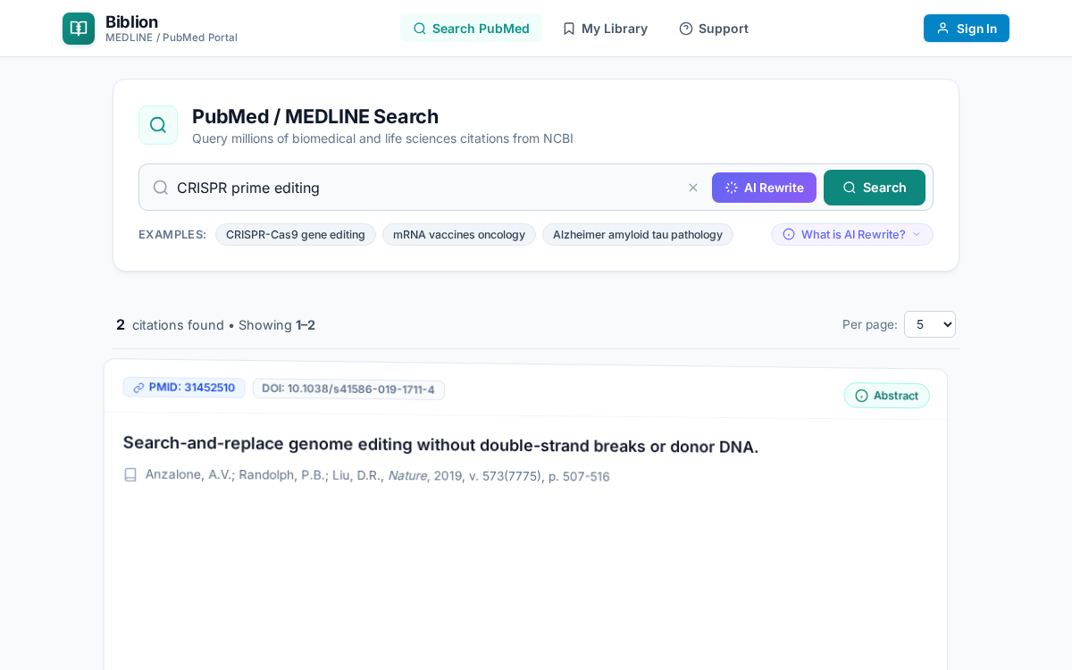The width and height of the screenshot is (1072, 670).
Task: Open the Support page
Action: click(714, 29)
